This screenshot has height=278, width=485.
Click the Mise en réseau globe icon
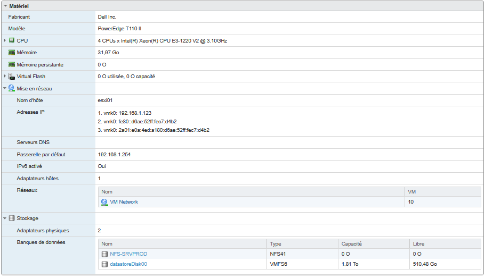pos(12,88)
